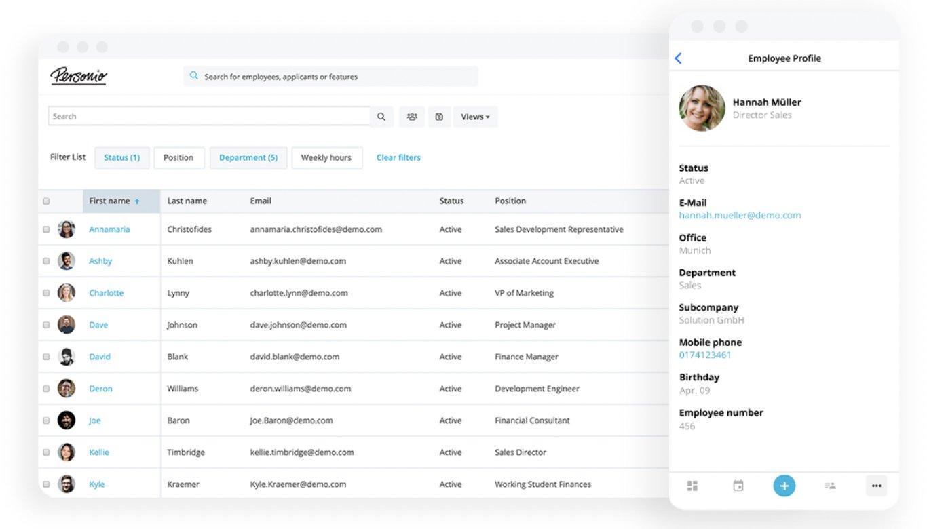Image resolution: width=946 pixels, height=529 pixels.
Task: Click the email dave.johnson@demo.com
Action: (298, 325)
